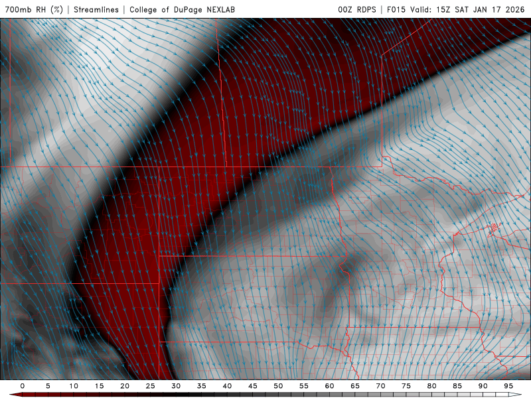The height and width of the screenshot is (398, 531).
Task: Click 'Valid: 15Z SAT JAN 17 2026' text
Action: point(467,9)
